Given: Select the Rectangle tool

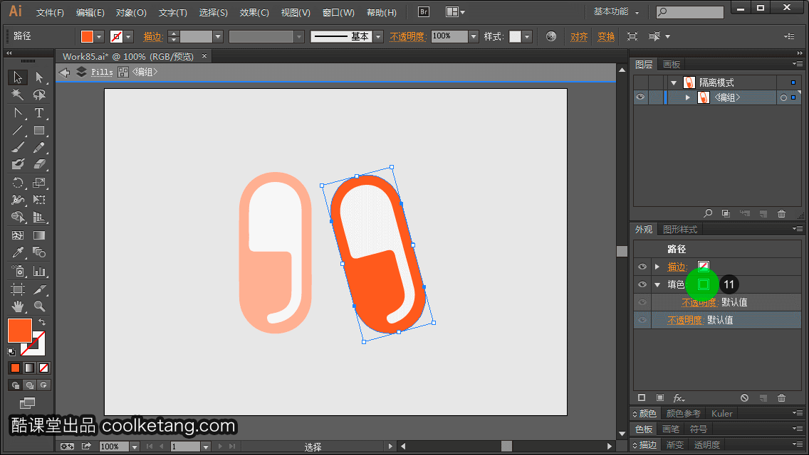Looking at the screenshot, I should (x=39, y=130).
